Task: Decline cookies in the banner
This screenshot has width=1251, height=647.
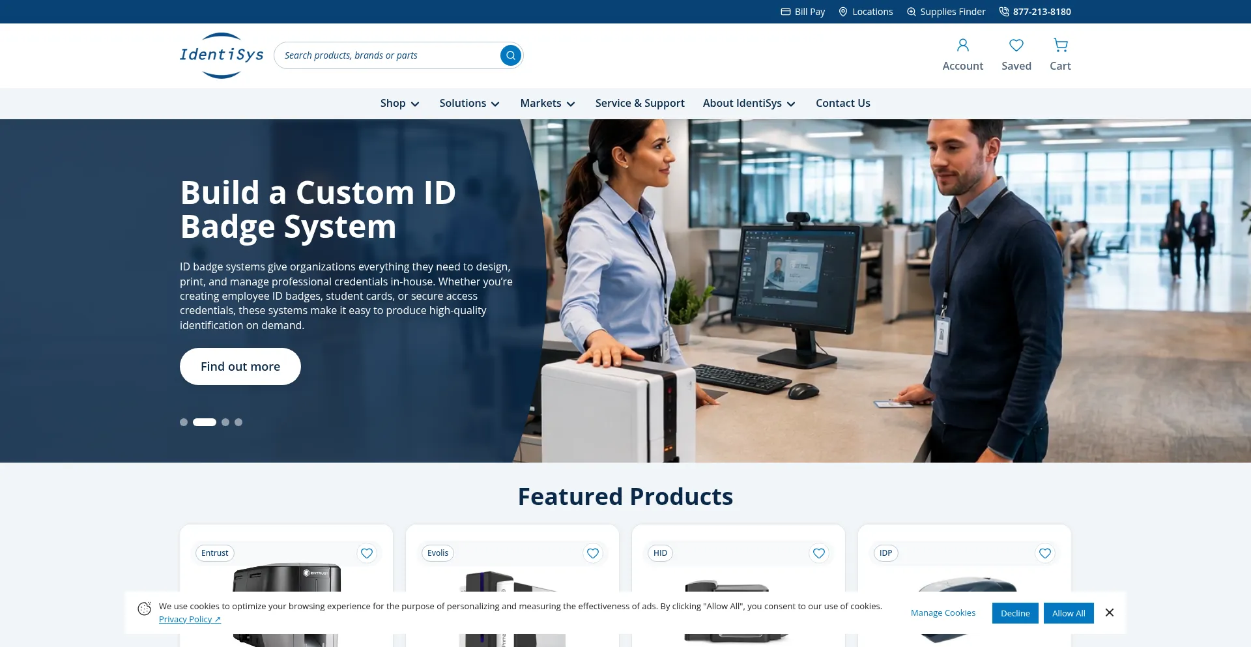Action: tap(1015, 613)
